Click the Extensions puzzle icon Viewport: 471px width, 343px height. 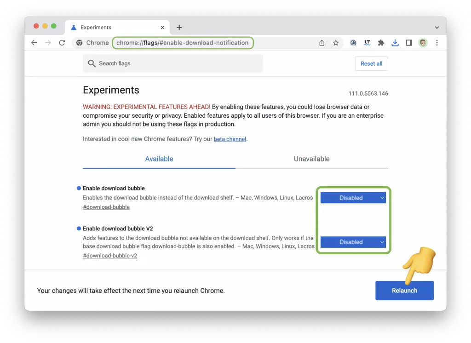point(381,42)
